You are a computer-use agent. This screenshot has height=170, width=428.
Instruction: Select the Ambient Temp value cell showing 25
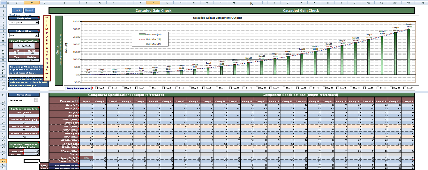point(24,122)
